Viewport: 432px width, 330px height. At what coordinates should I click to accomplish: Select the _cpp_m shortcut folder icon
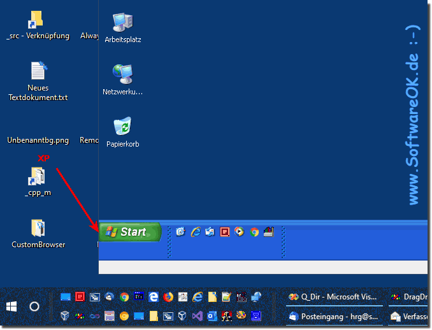(x=38, y=182)
